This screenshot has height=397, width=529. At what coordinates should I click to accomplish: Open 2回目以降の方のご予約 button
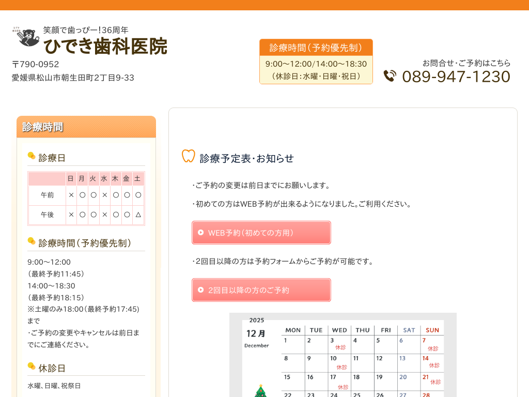coord(261,290)
